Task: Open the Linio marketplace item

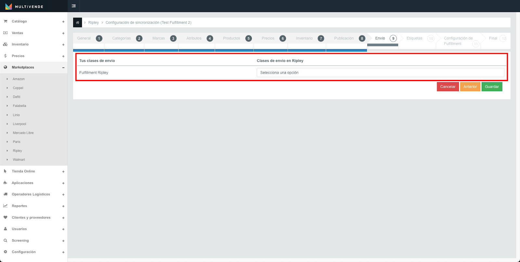Action: click(x=16, y=115)
